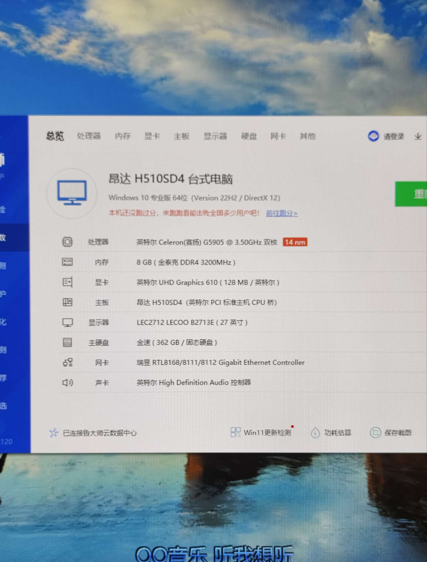Open the 主板 tab
This screenshot has width=427, height=562.
point(181,136)
